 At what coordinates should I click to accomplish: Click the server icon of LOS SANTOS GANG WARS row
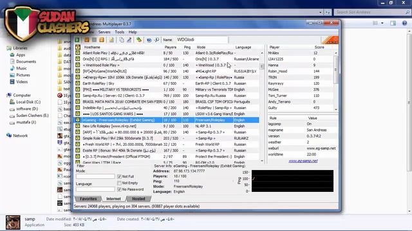78,114
